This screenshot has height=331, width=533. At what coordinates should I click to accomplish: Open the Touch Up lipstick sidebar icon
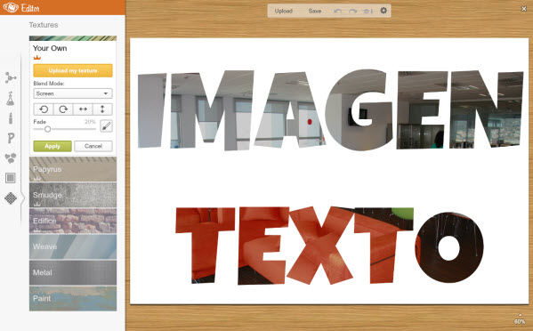(x=11, y=118)
